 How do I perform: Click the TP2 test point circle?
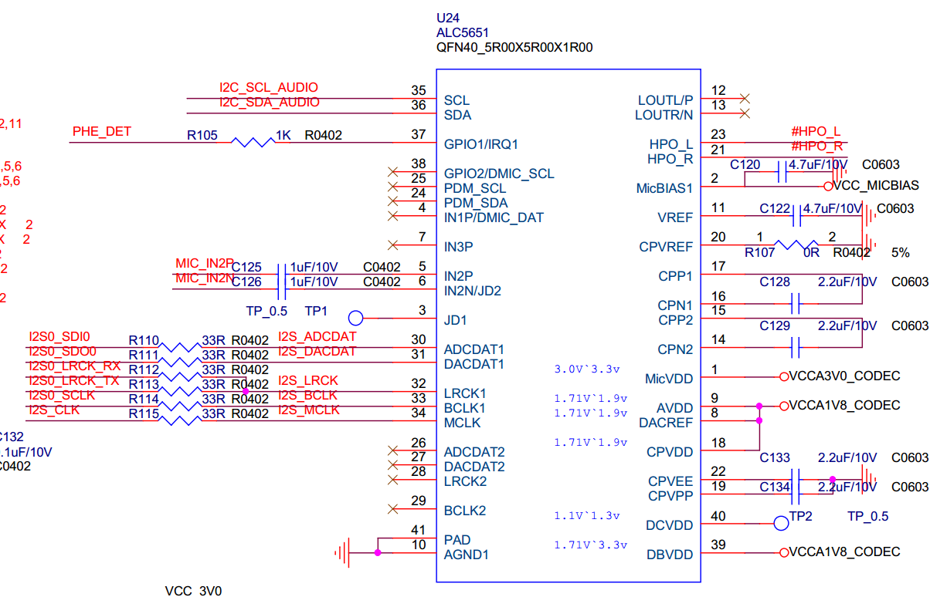coord(781,524)
